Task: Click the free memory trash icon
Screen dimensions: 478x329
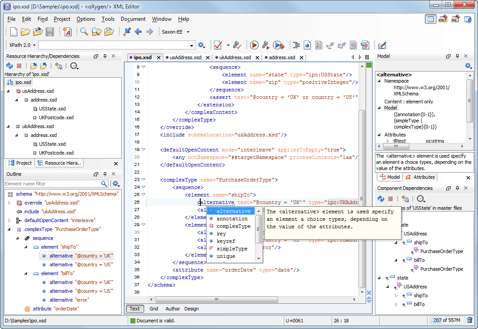Action: click(x=470, y=320)
